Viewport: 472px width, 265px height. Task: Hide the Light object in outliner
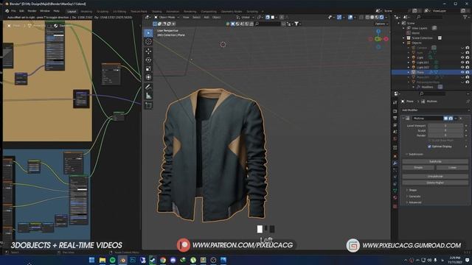(462, 57)
